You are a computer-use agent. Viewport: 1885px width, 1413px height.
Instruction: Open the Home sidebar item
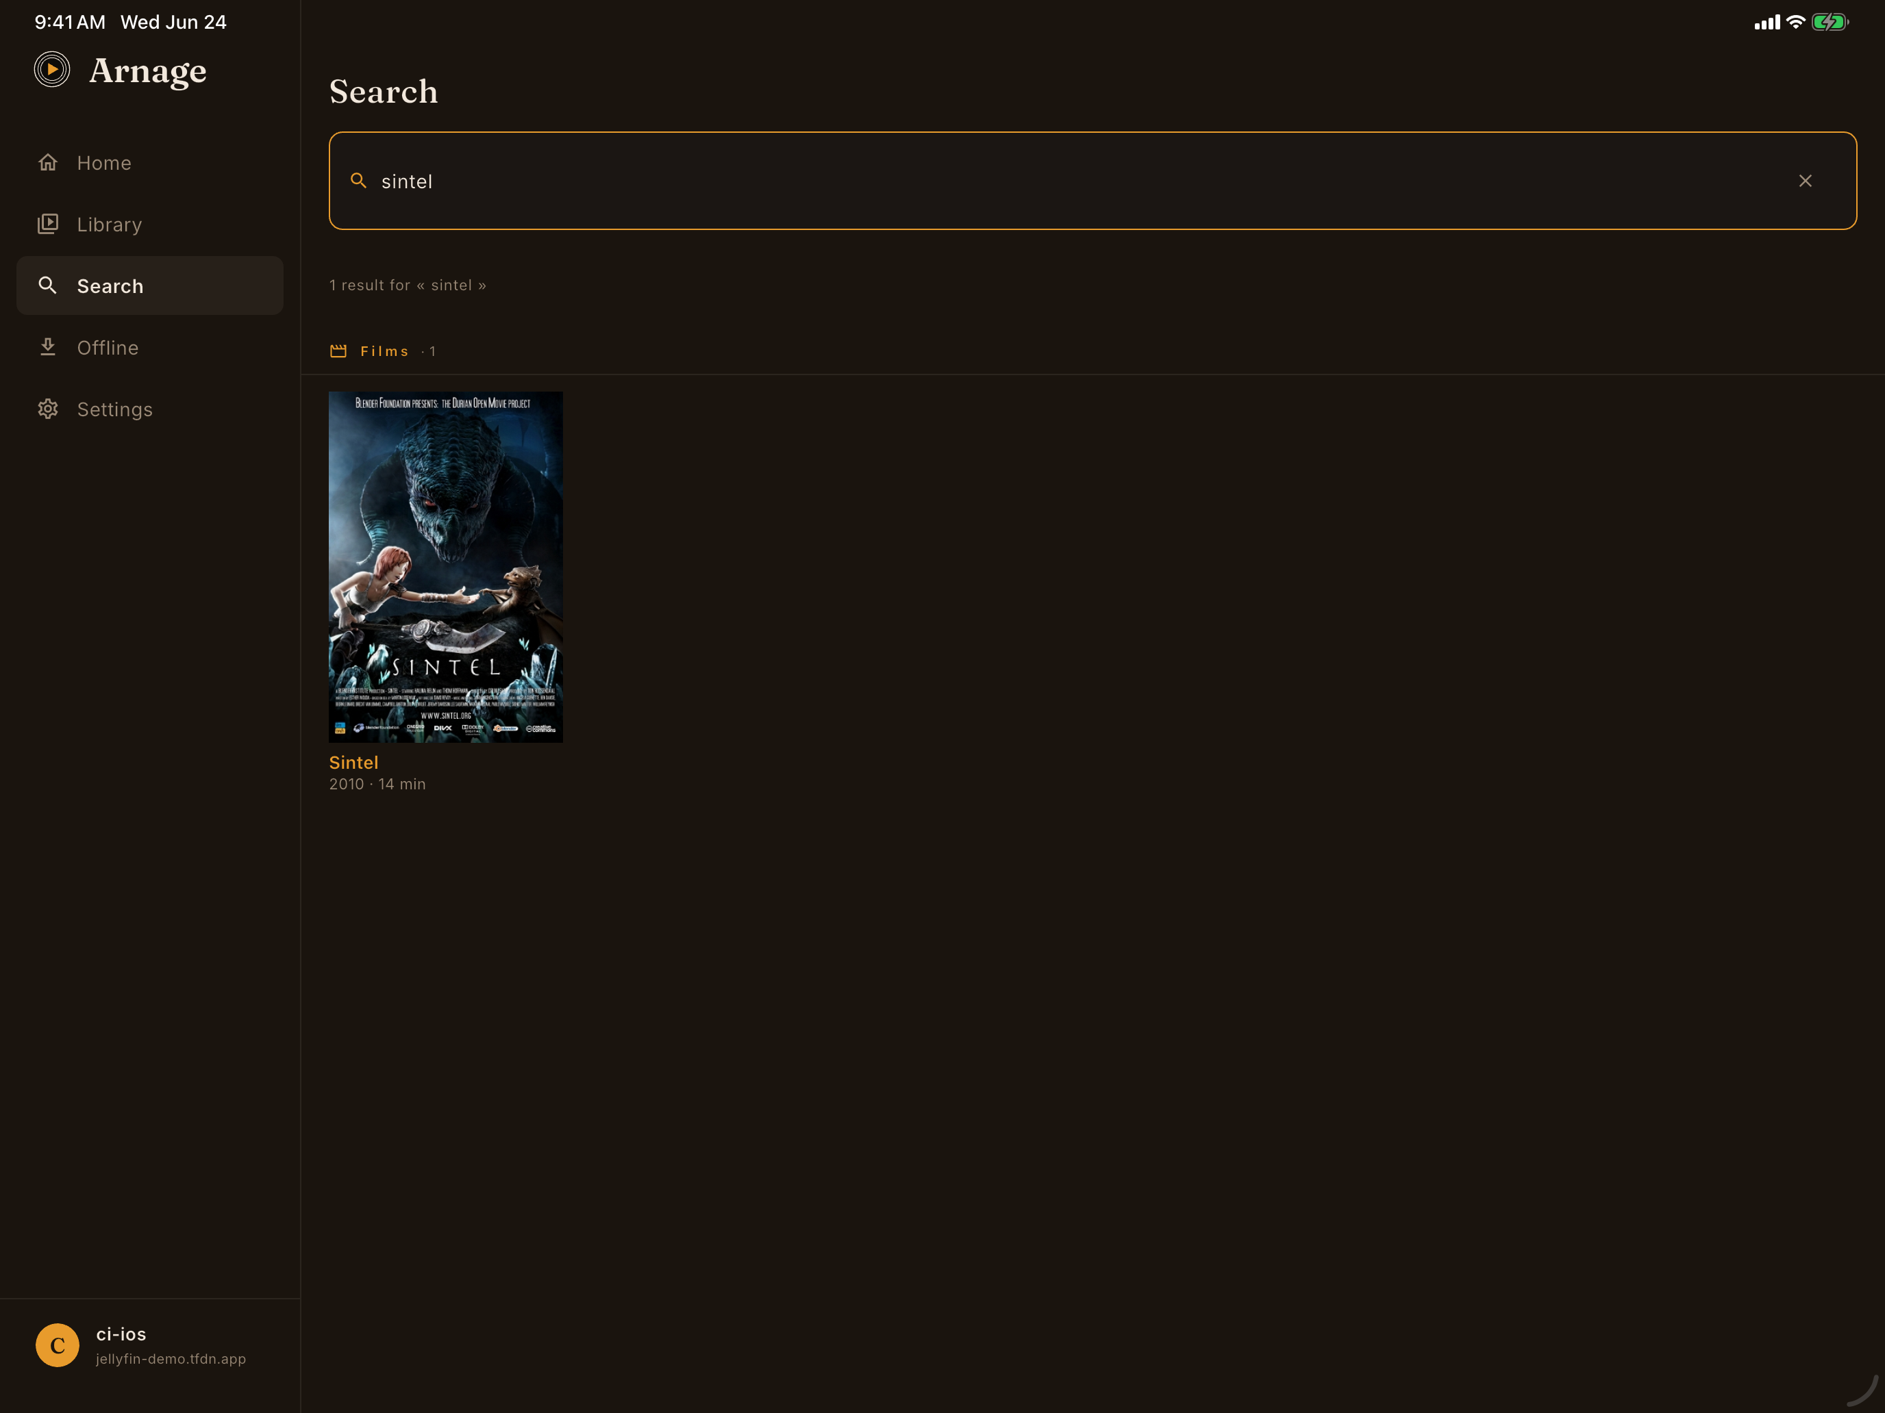tap(150, 163)
